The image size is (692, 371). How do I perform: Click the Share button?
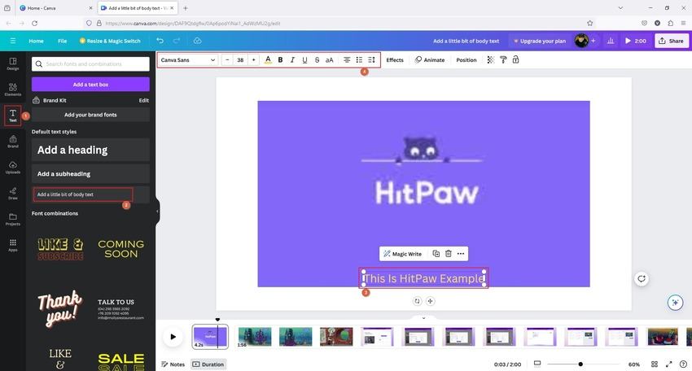[672, 41]
